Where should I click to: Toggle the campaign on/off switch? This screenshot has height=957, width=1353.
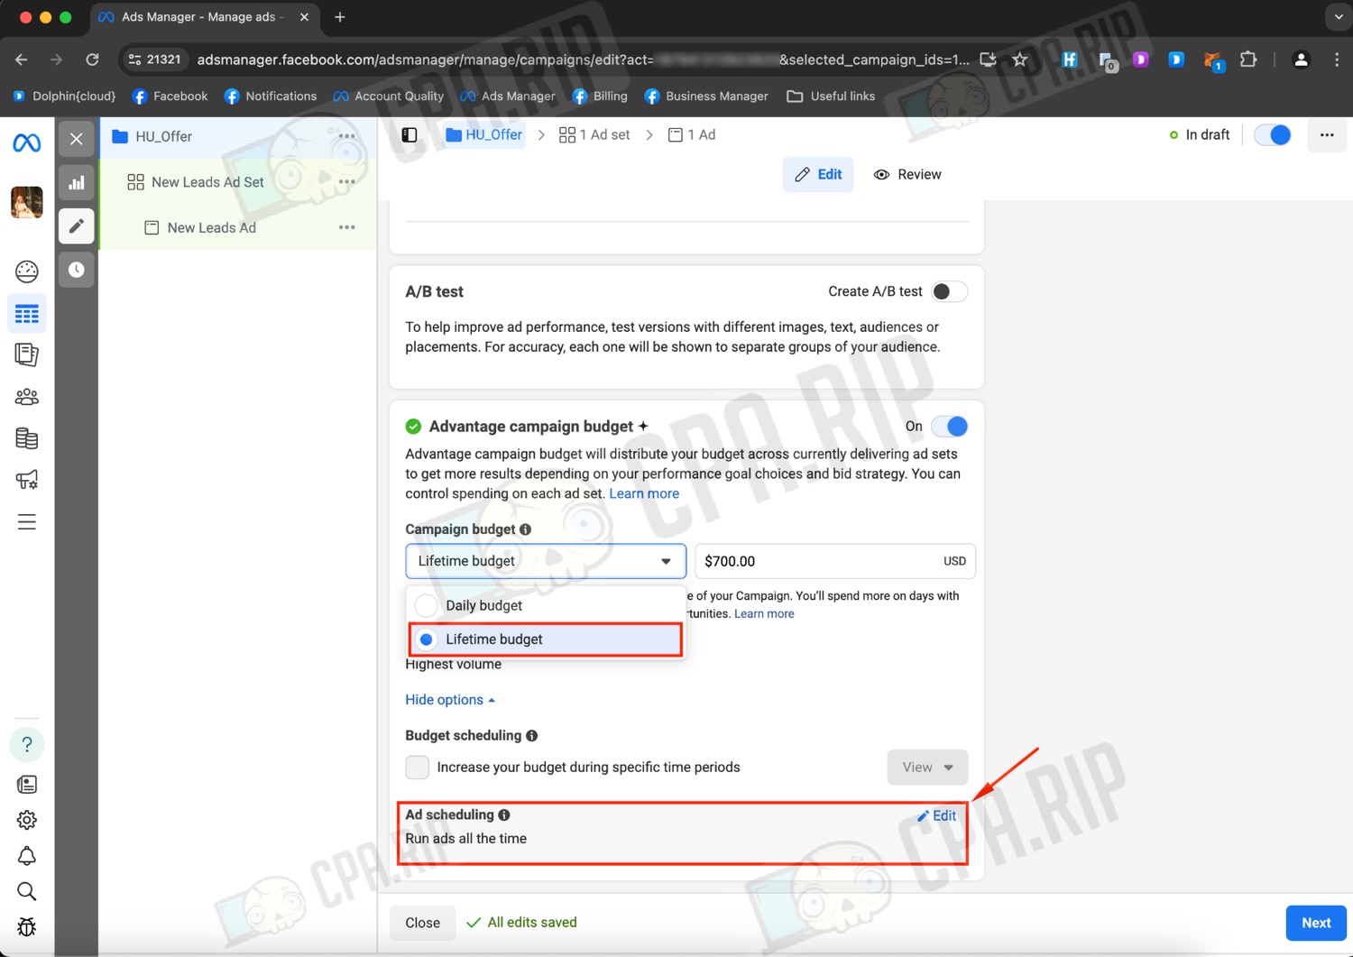pos(1273,135)
